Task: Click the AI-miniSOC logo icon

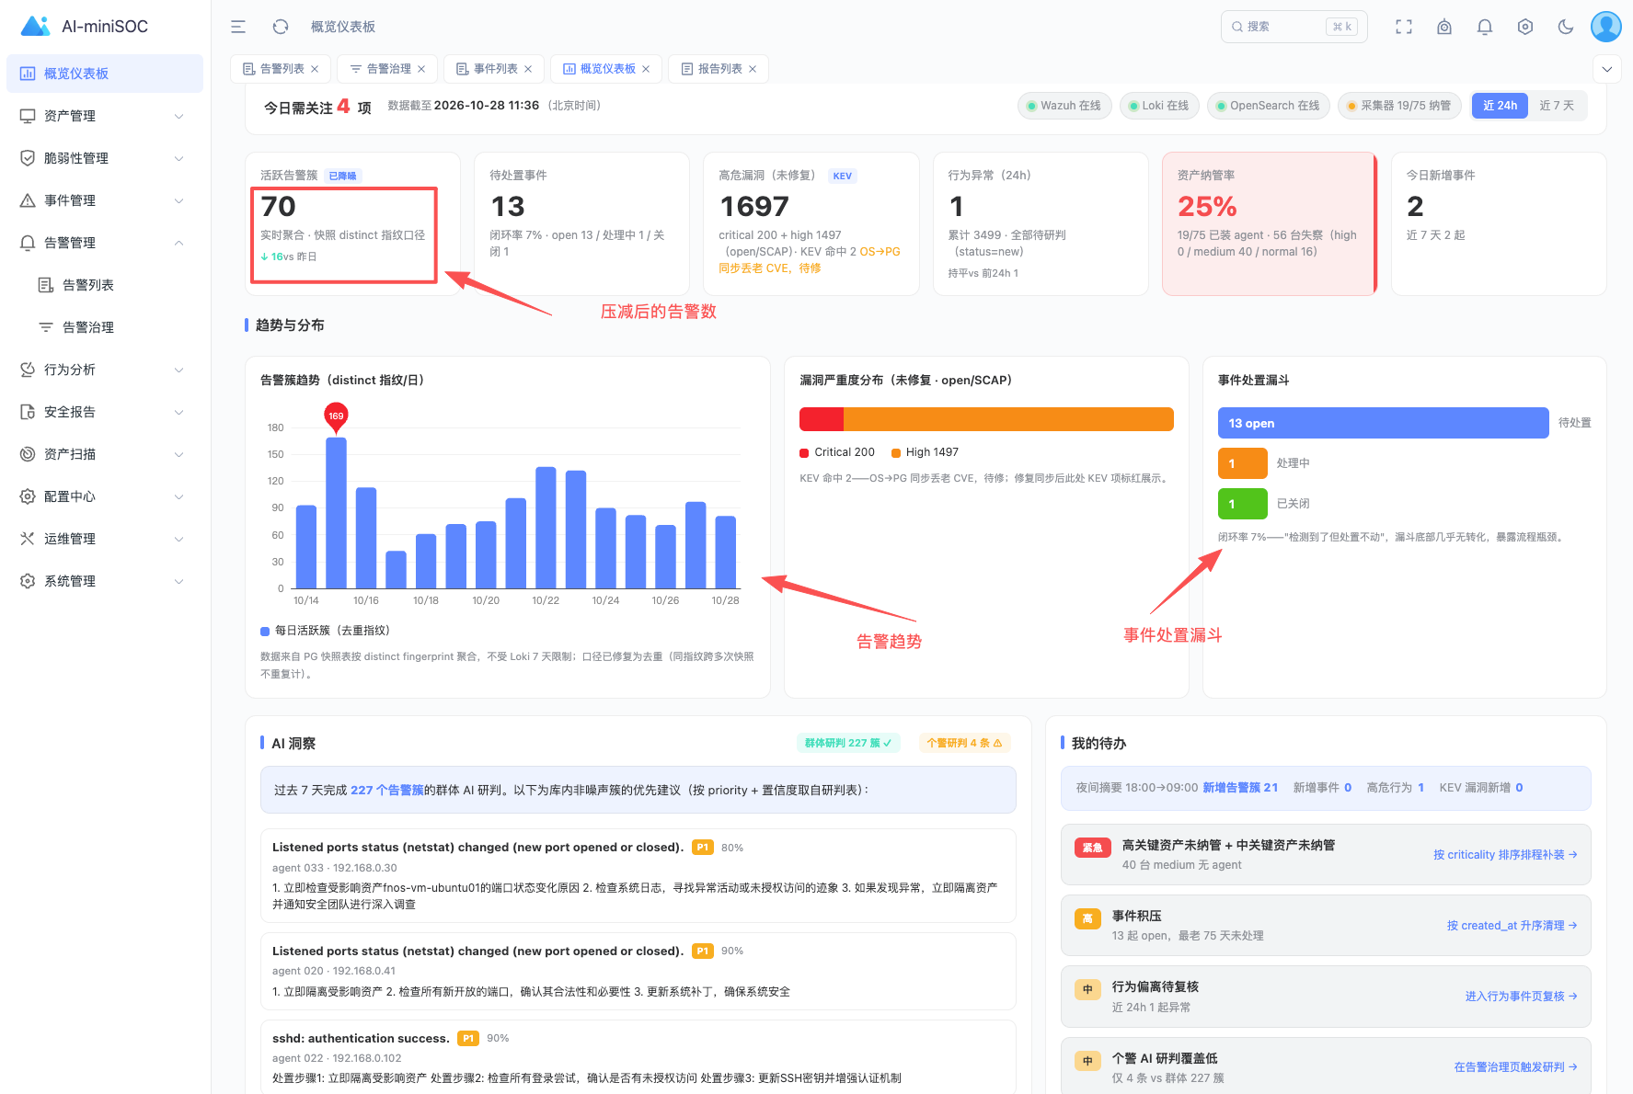Action: pos(35,26)
